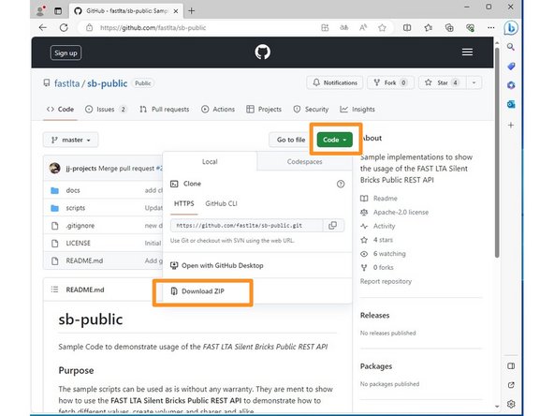Open new browser tab plus button
Viewport: 554px width, 416px height.
[191, 11]
